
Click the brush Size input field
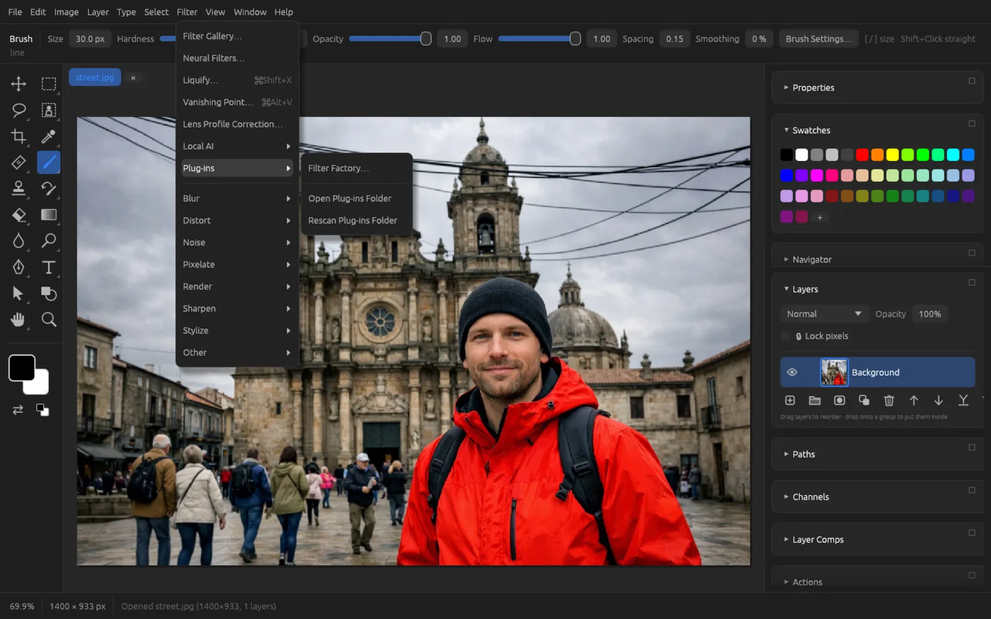[90, 39]
